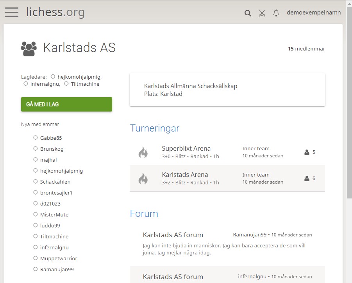Open member Gabbe85 profile

51,138
